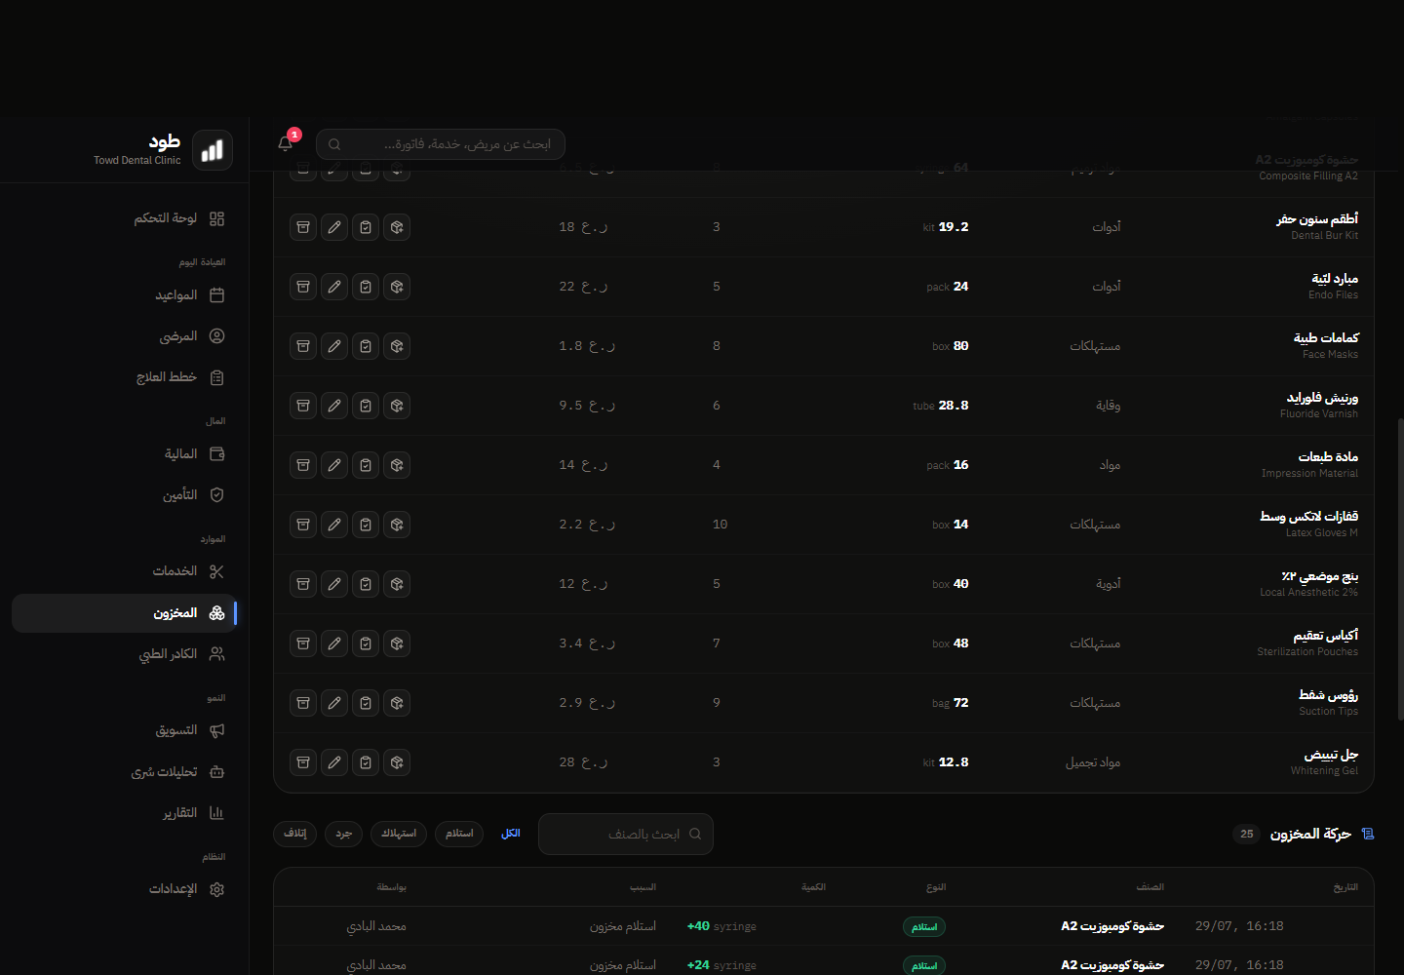Open الخدمات services page

coord(125,571)
